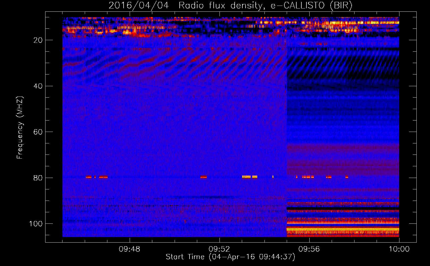The height and width of the screenshot is (266, 430).
Task: Click the 20 MHz frequency tick label
Action: (x=38, y=40)
